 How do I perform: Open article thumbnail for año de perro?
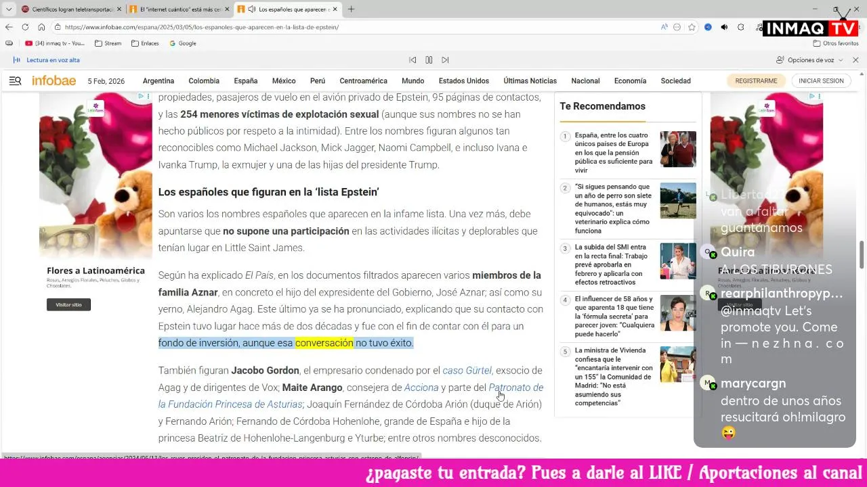click(678, 200)
